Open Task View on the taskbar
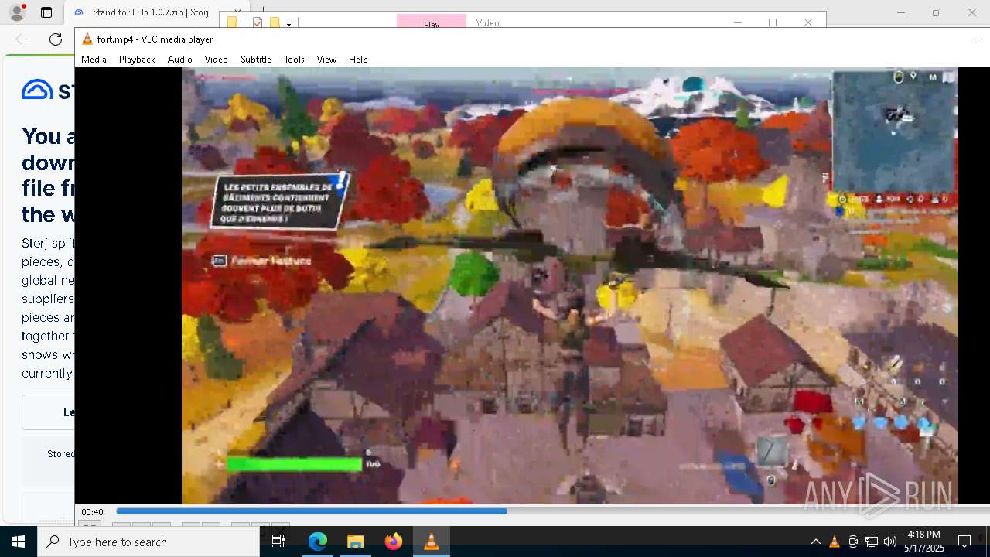990x557 pixels. click(278, 542)
